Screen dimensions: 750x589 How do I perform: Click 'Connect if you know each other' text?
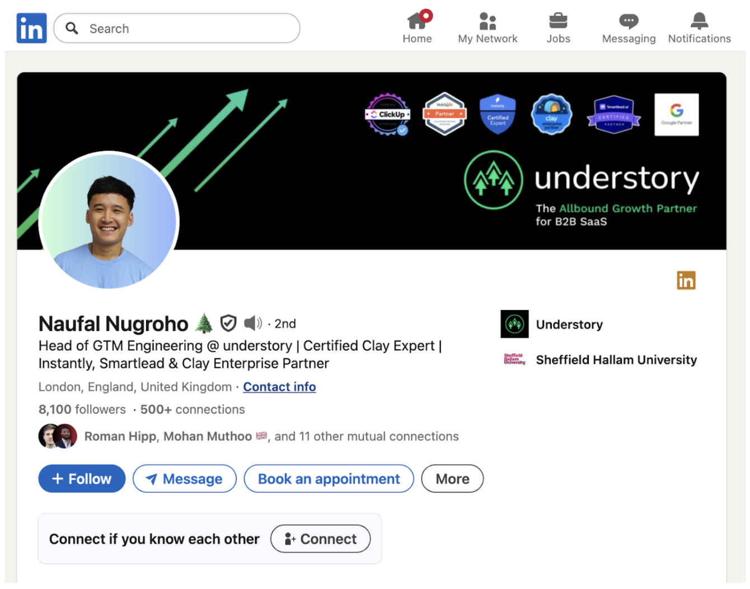(154, 539)
